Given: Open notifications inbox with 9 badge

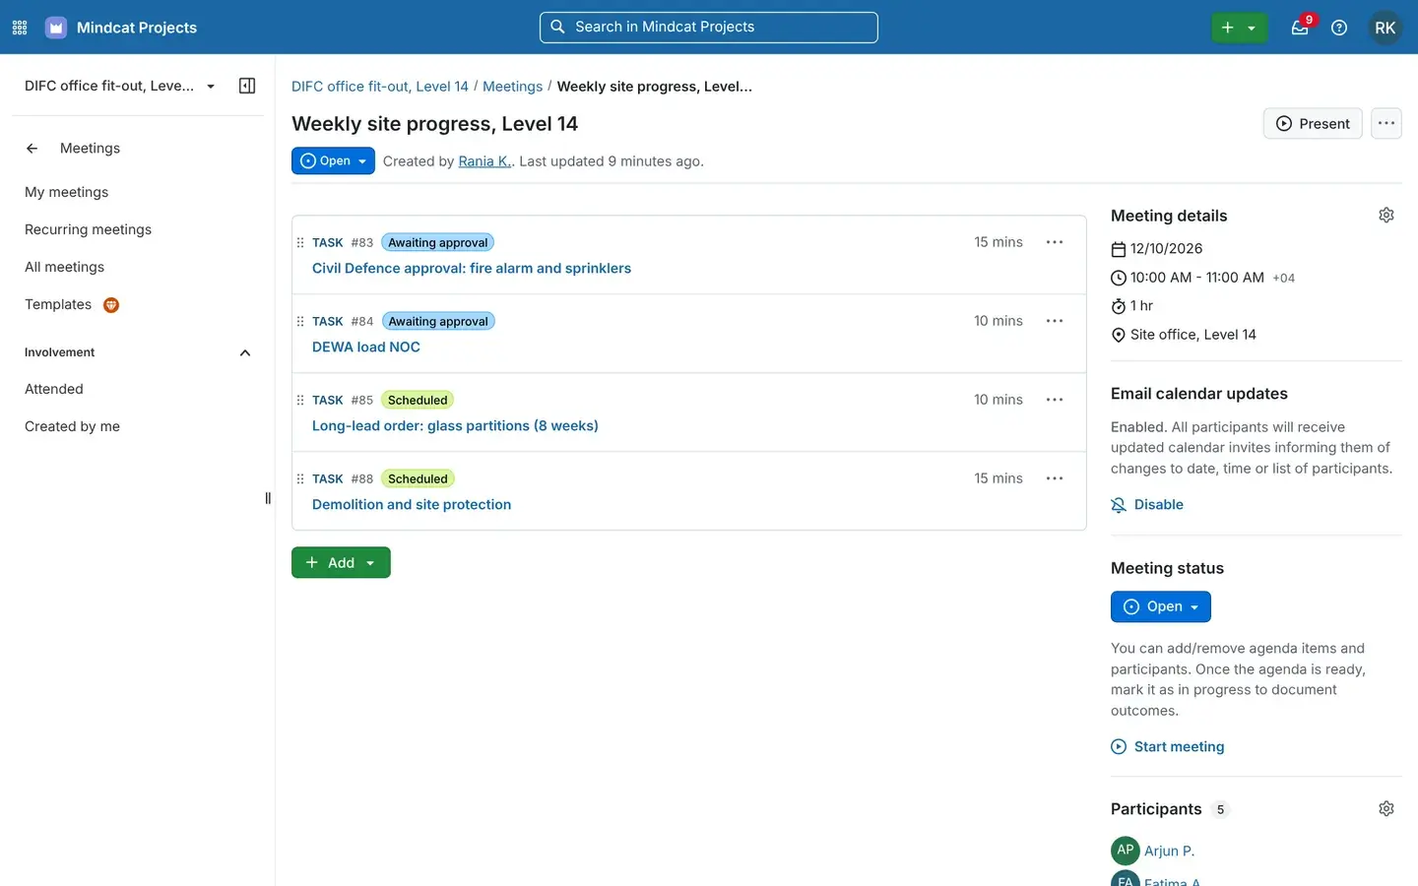Looking at the screenshot, I should 1300,28.
